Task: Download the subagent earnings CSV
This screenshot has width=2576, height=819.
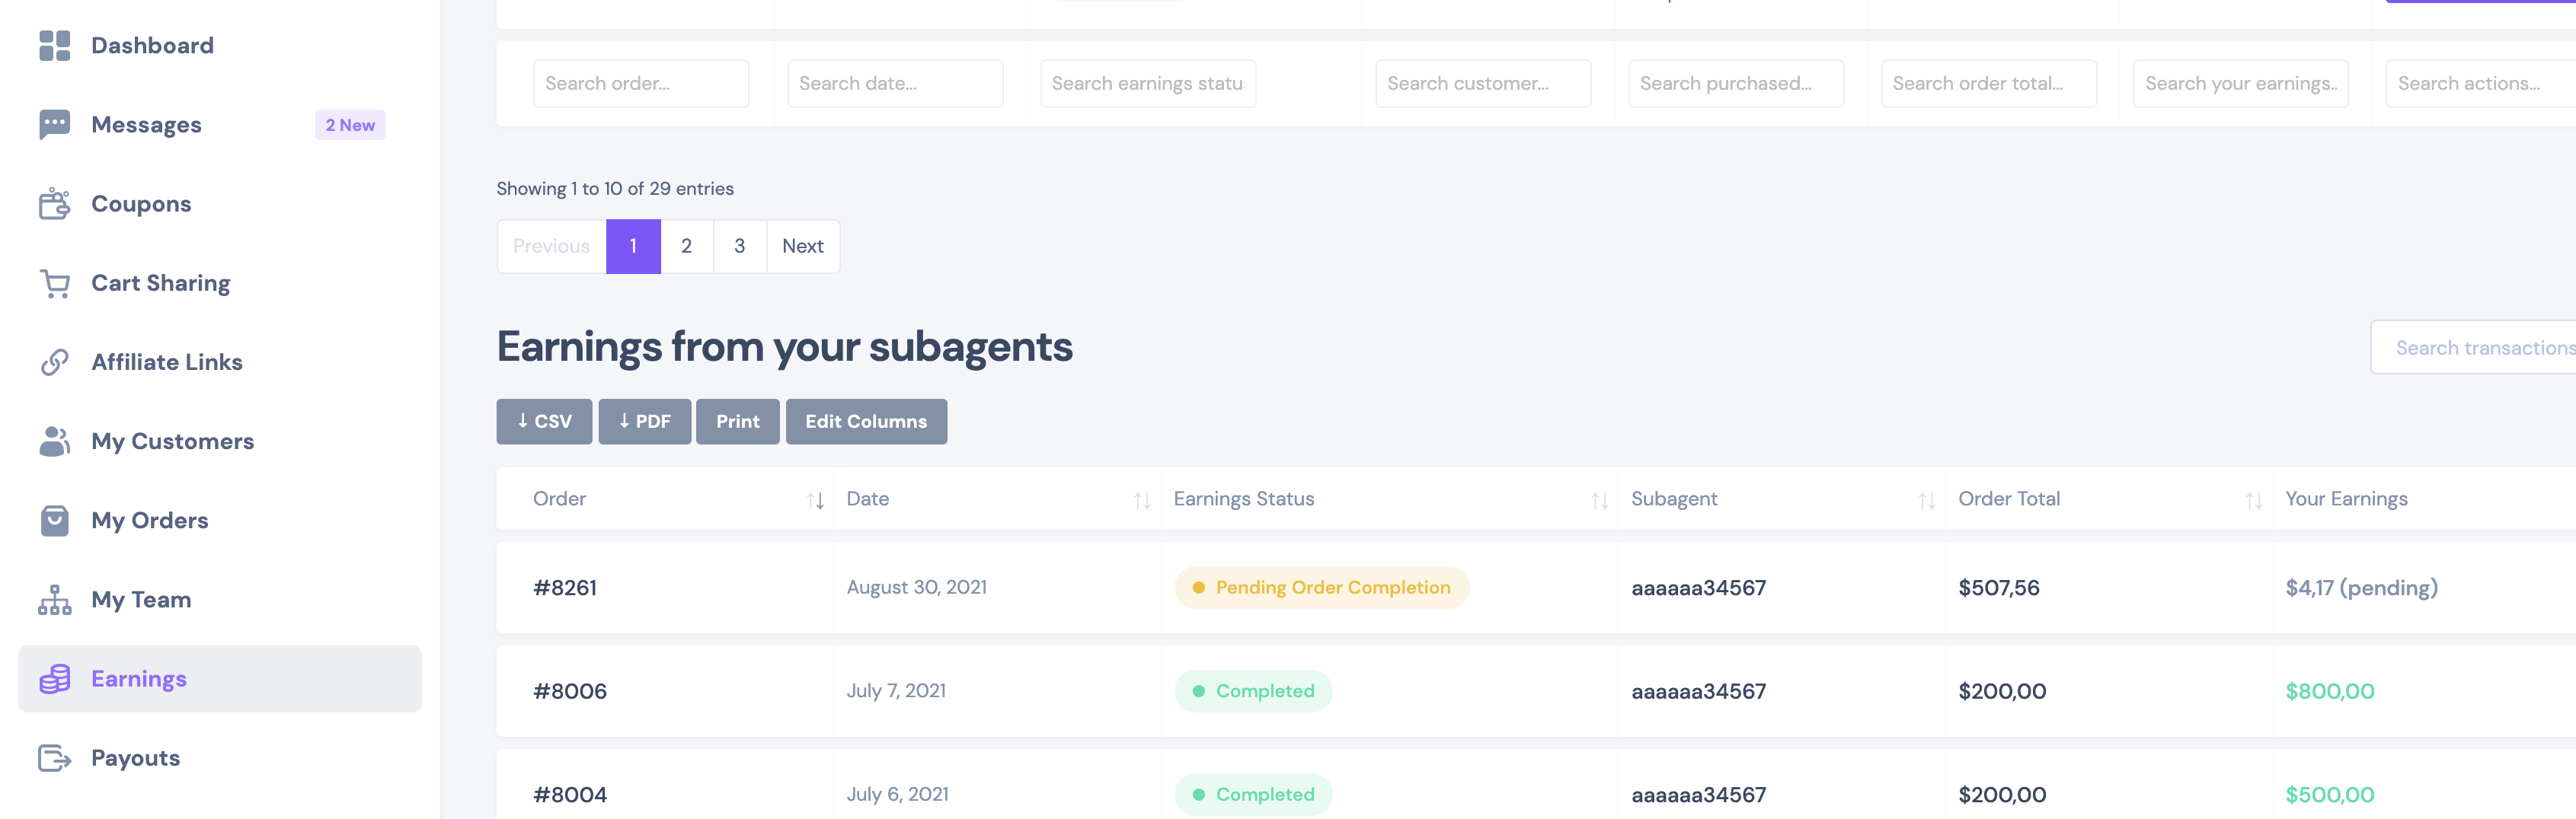Action: pyautogui.click(x=544, y=422)
